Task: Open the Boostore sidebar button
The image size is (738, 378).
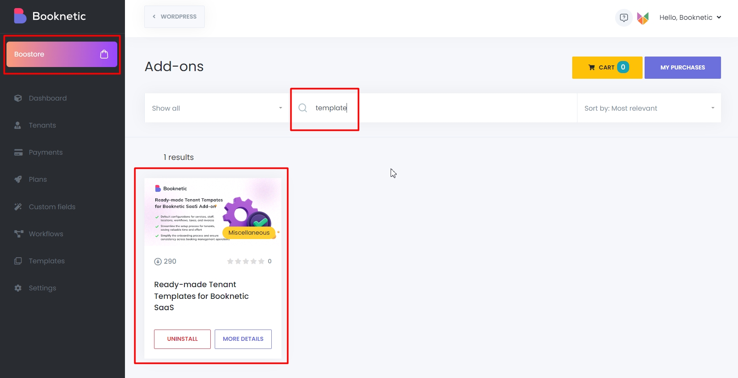Action: point(62,54)
